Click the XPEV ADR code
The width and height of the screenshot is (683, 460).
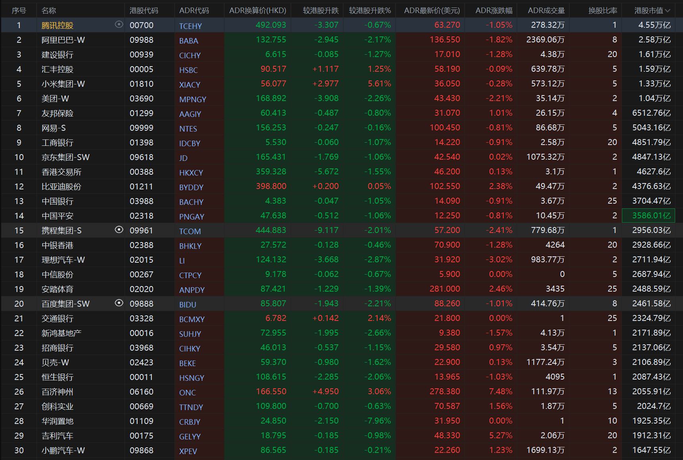pyautogui.click(x=188, y=451)
